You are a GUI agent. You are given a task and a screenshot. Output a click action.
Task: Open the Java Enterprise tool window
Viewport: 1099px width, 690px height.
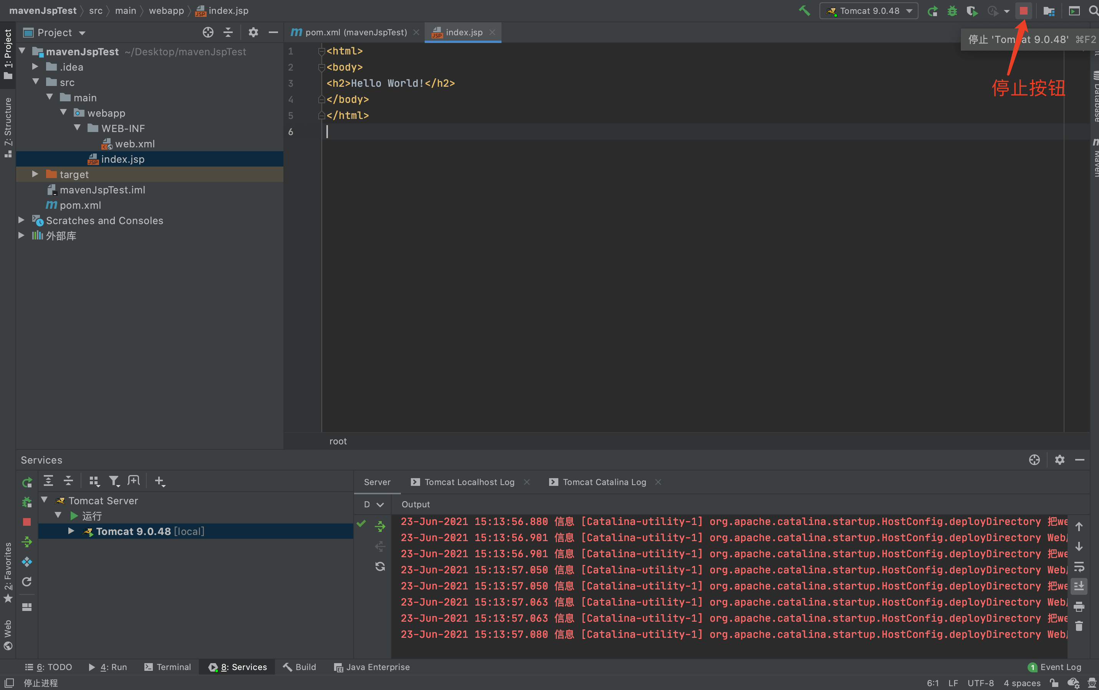click(371, 667)
